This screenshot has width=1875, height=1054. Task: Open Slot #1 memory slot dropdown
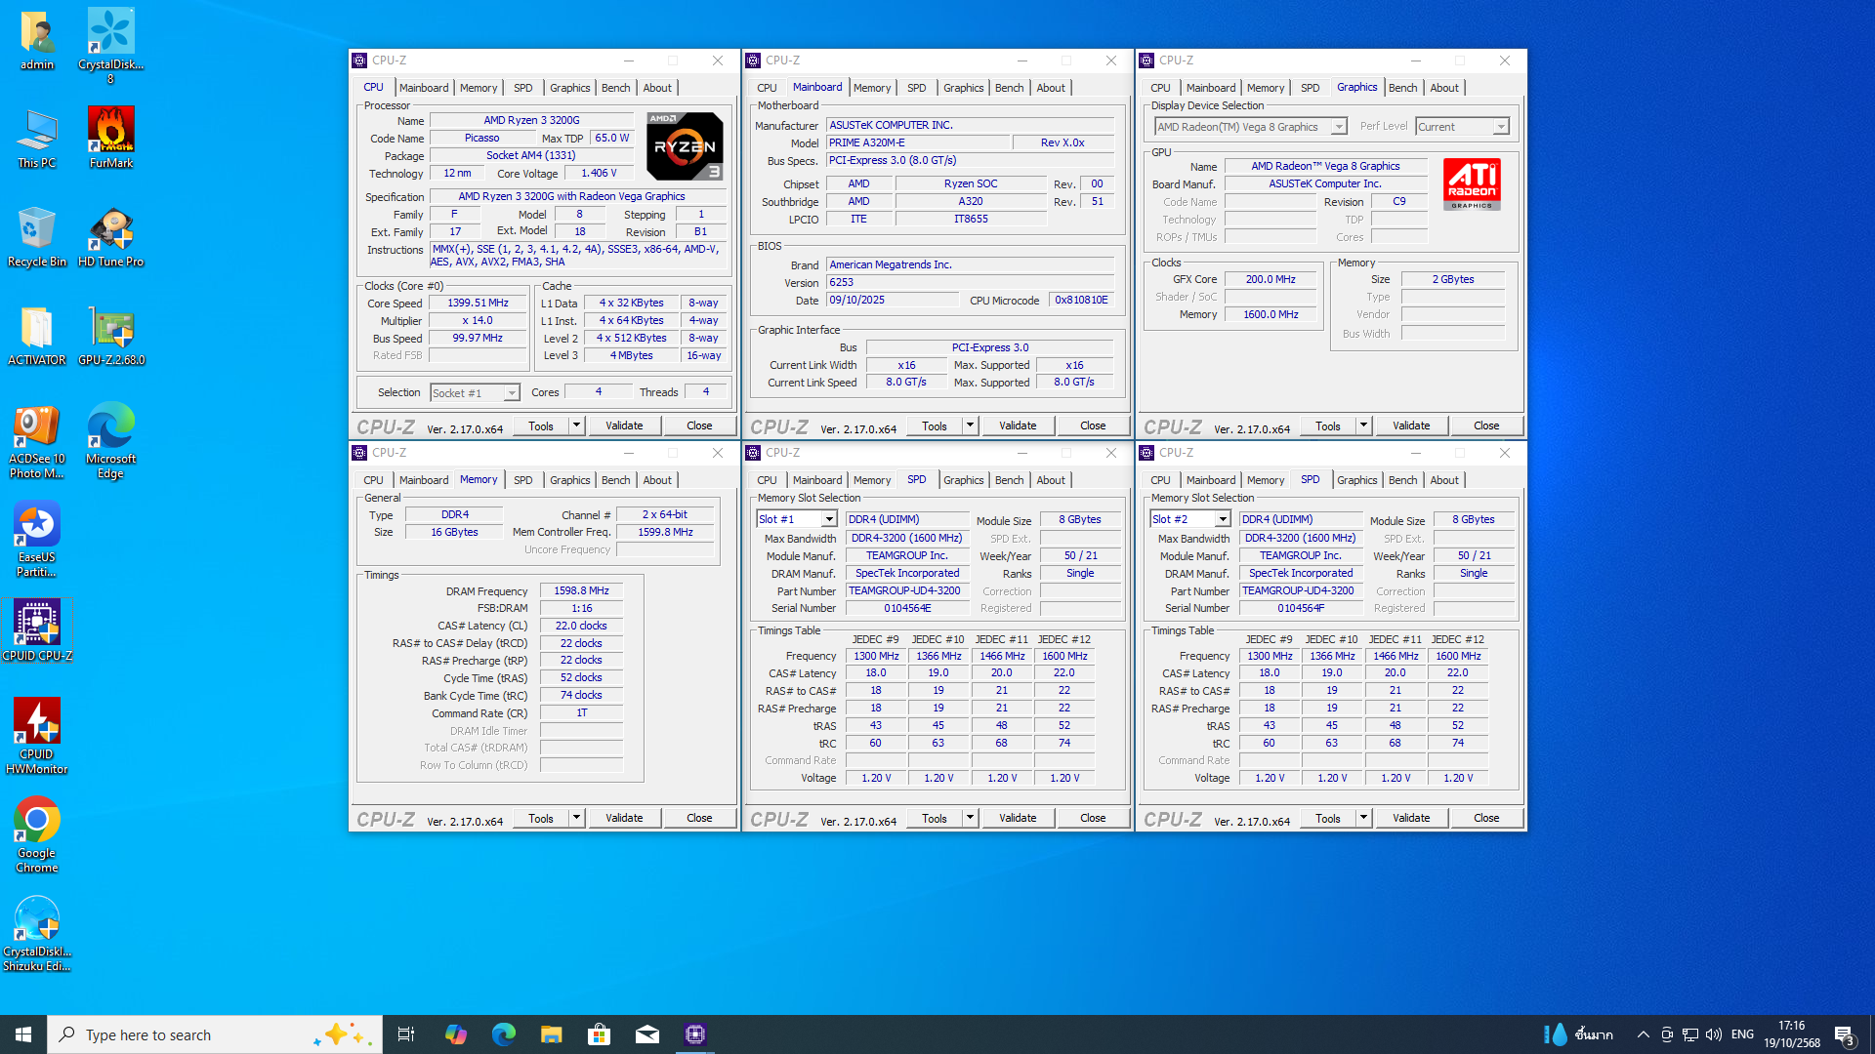click(x=828, y=519)
